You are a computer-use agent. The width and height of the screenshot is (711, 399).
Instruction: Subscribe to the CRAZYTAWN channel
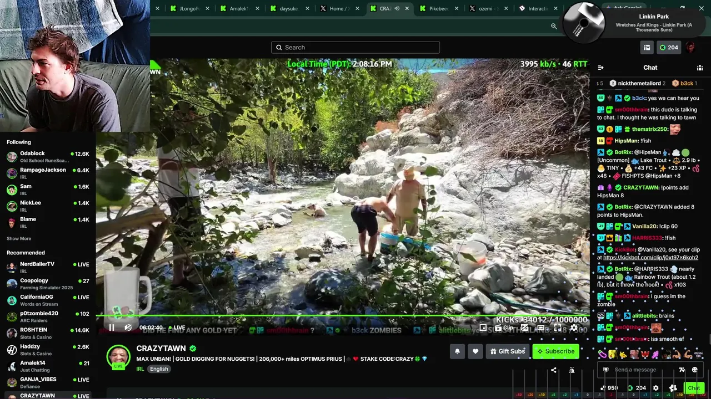555,351
